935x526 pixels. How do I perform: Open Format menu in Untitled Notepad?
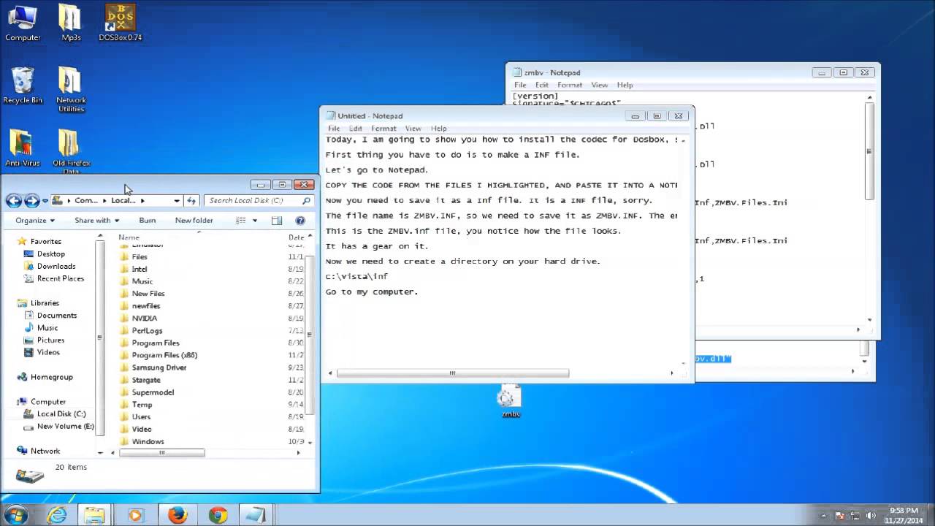[383, 129]
